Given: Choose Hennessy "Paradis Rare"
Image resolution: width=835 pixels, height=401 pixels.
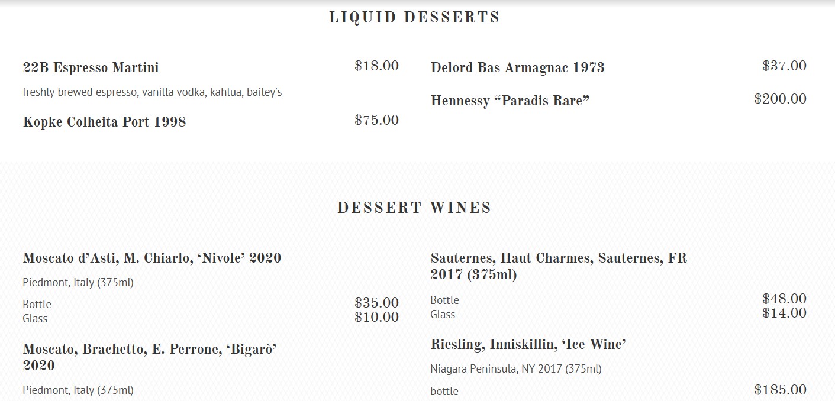Looking at the screenshot, I should (510, 101).
